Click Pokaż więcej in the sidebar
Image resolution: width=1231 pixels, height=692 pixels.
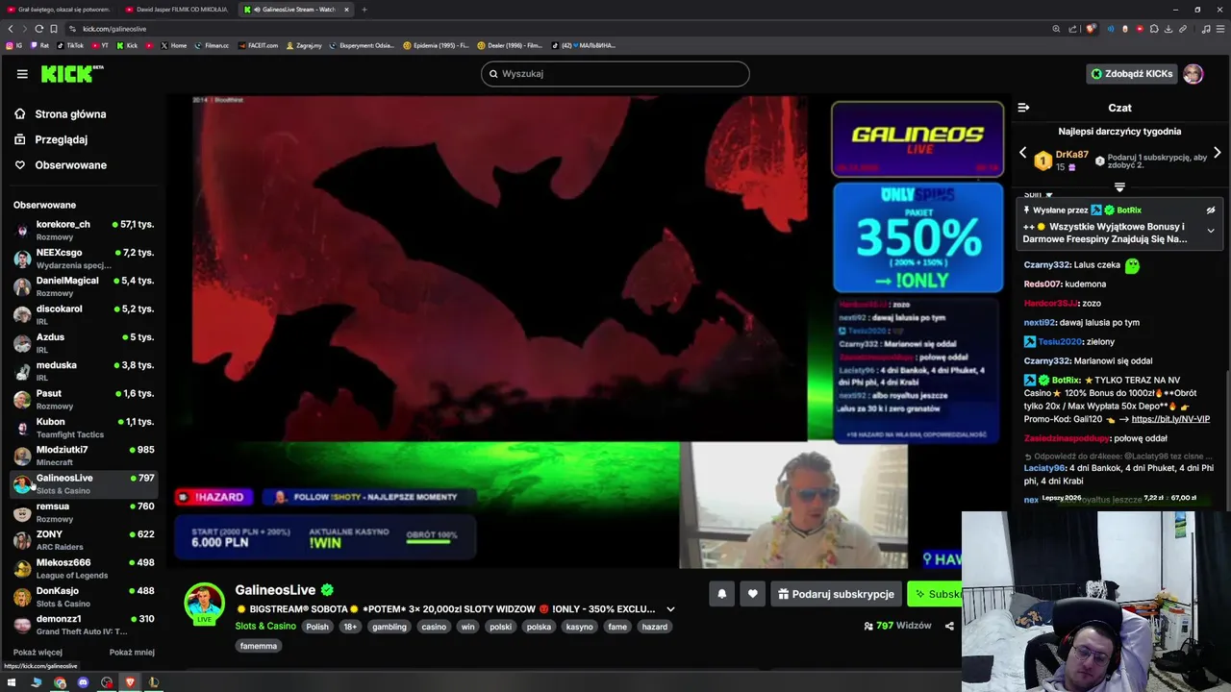point(38,653)
